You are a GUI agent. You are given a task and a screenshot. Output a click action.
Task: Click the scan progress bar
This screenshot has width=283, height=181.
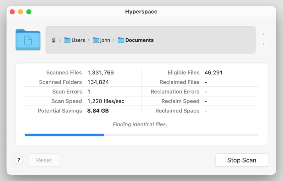(141, 135)
